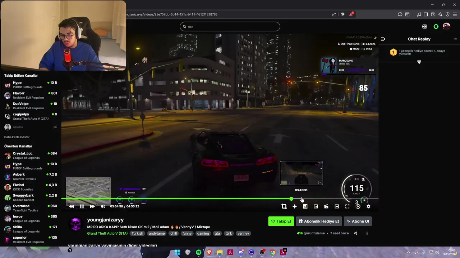Open the browser extensions puzzle icon

(400, 14)
